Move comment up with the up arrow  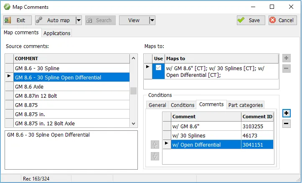[155, 145]
